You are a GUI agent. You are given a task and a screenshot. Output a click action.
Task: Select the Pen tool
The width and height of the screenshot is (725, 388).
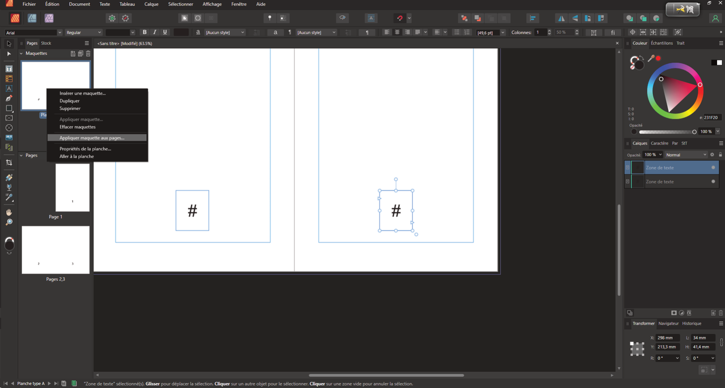pos(9,99)
